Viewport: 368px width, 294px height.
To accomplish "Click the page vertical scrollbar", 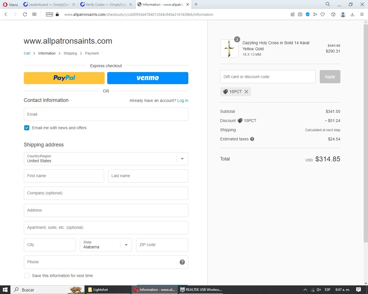I will point(366,133).
